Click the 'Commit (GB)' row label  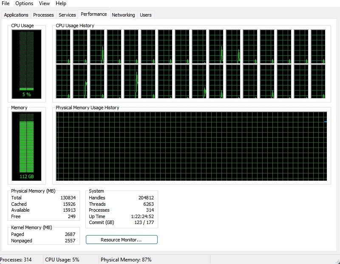(x=102, y=223)
